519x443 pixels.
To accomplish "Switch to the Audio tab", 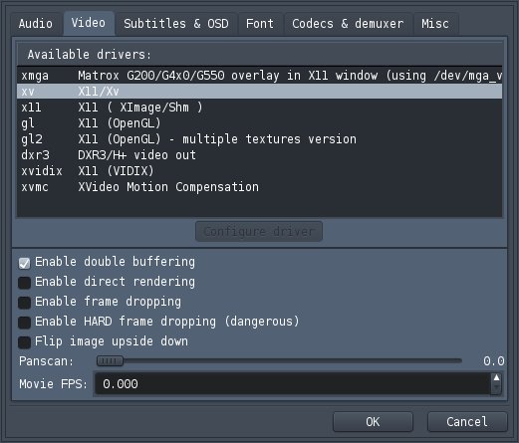I will tap(36, 24).
